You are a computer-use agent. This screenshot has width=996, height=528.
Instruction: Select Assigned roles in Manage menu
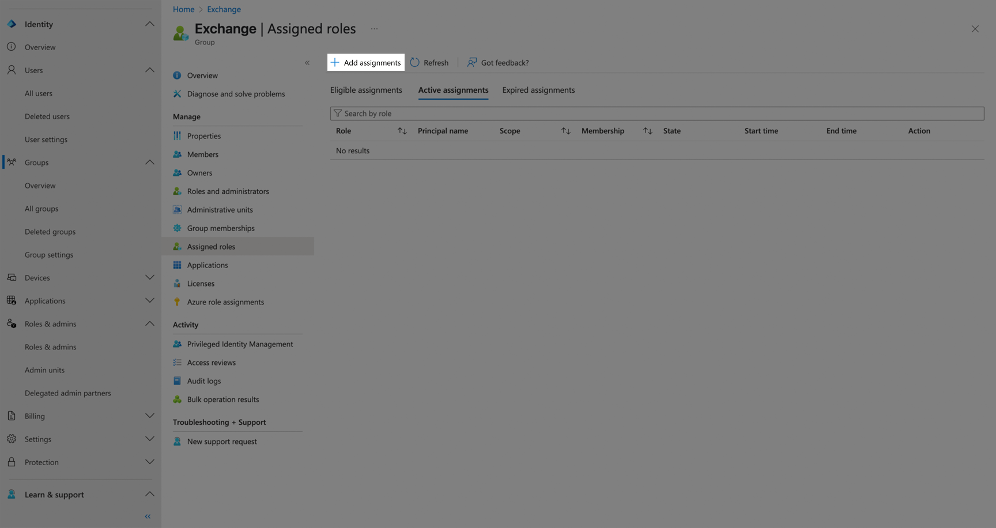click(238, 246)
